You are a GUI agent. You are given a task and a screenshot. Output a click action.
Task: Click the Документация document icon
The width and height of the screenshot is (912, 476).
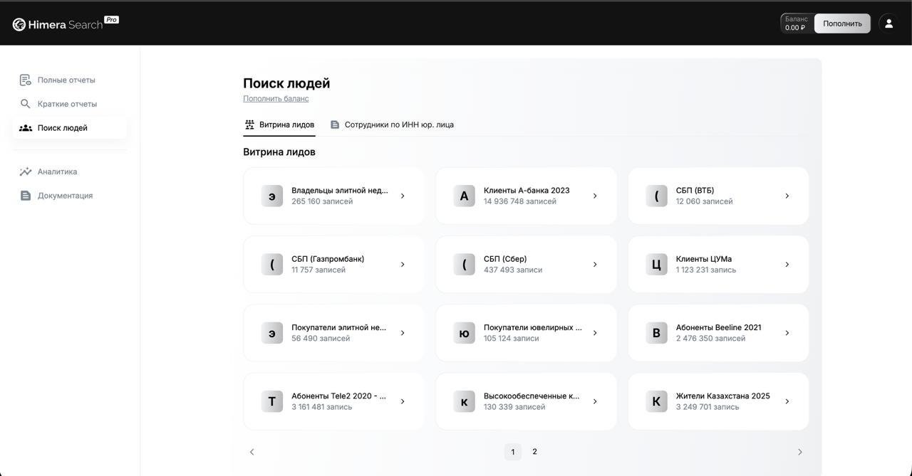26,196
